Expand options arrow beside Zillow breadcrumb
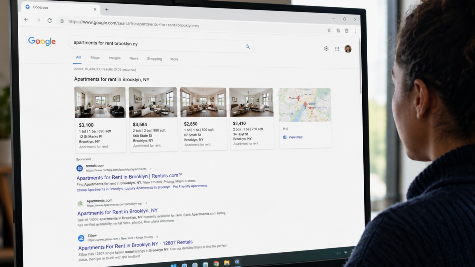The width and height of the screenshot is (475, 267). click(x=157, y=237)
